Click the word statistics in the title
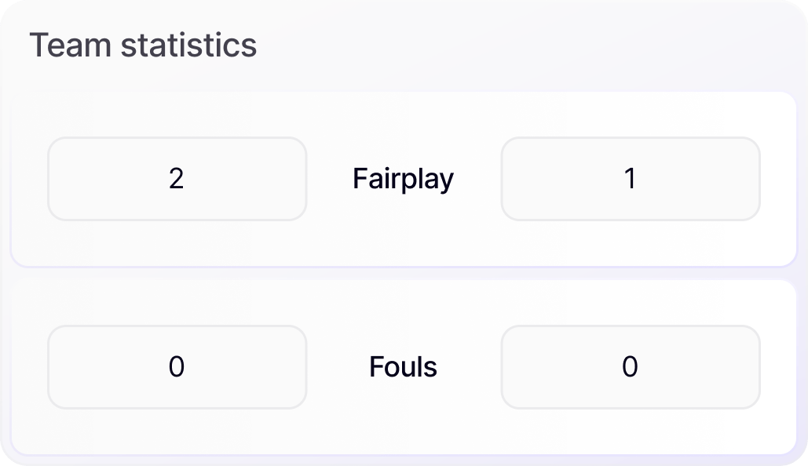Screen dimensions: 808x466 click(x=189, y=46)
